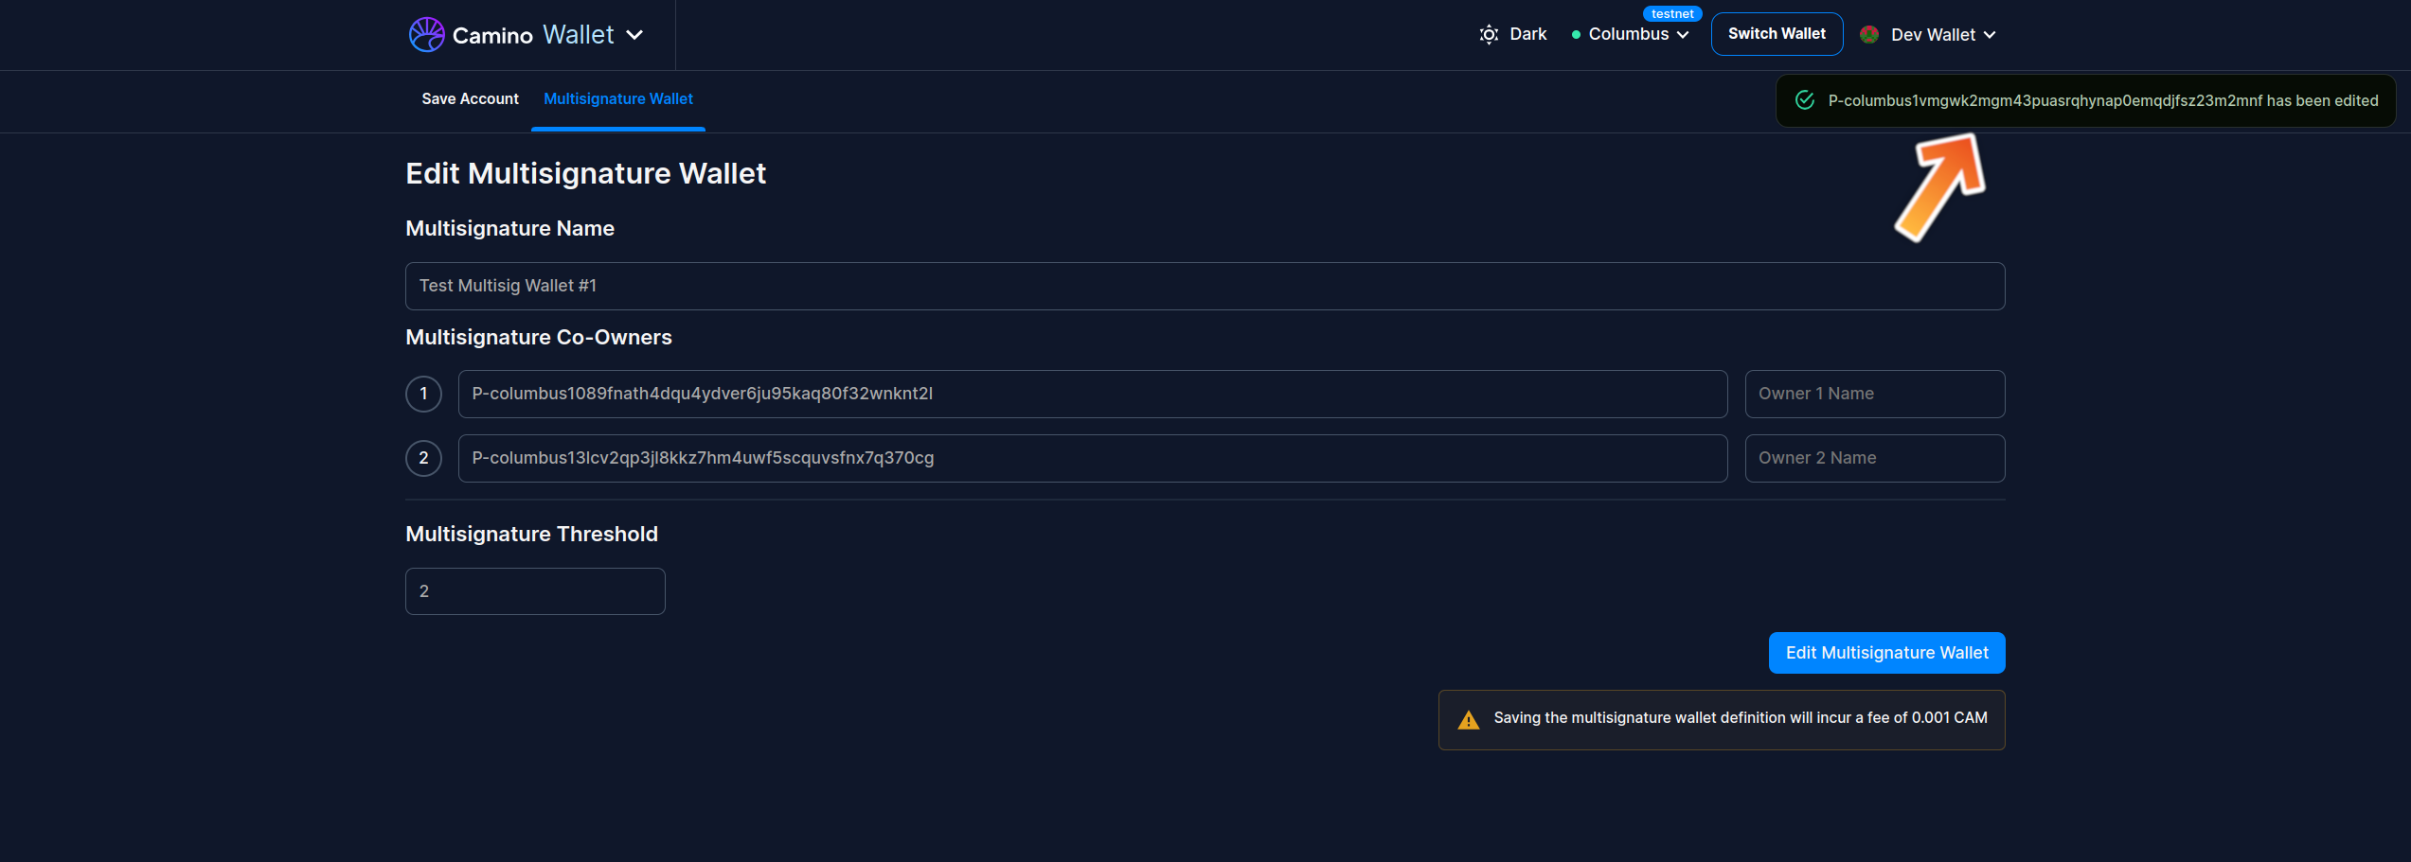Screen dimensions: 2411x862
Task: Click the sun theme icon
Action: (1489, 35)
